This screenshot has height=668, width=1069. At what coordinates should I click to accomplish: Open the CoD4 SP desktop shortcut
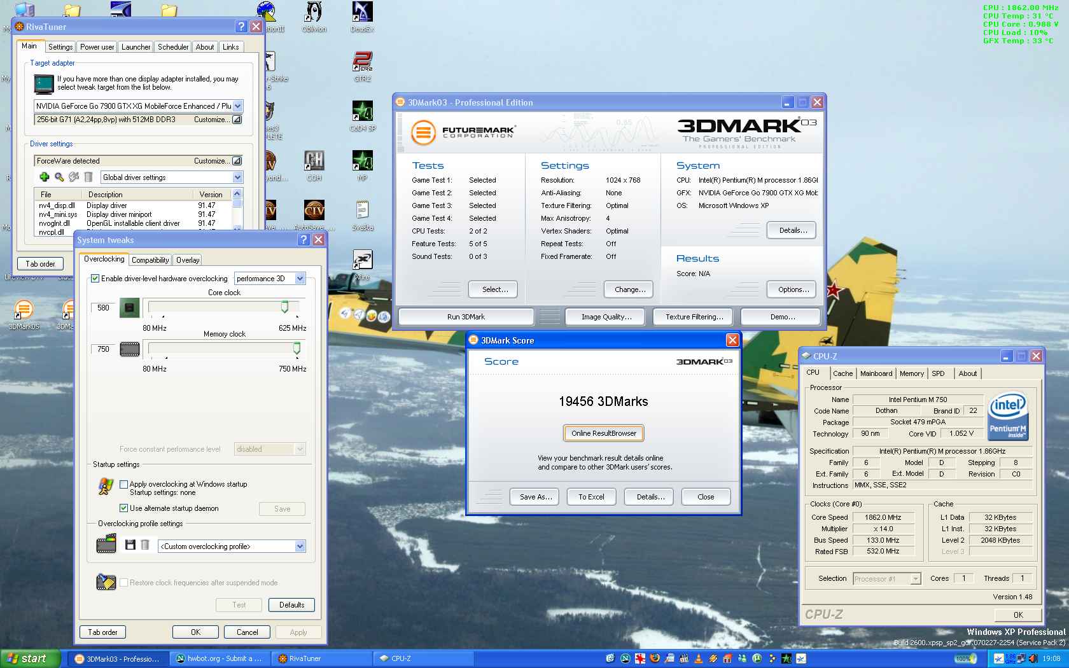click(363, 116)
